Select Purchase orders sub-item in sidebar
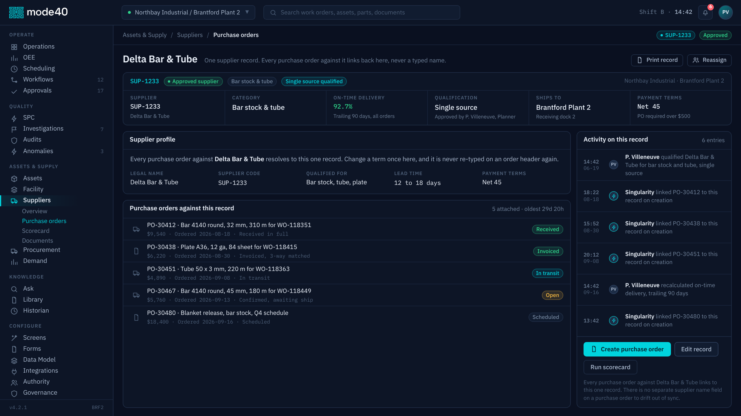Viewport: 741px width, 416px height. click(x=44, y=221)
